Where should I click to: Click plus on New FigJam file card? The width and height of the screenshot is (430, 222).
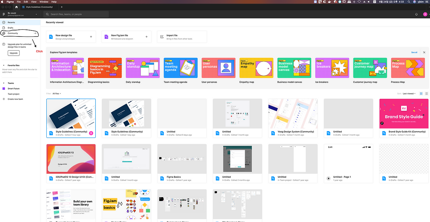(x=146, y=37)
